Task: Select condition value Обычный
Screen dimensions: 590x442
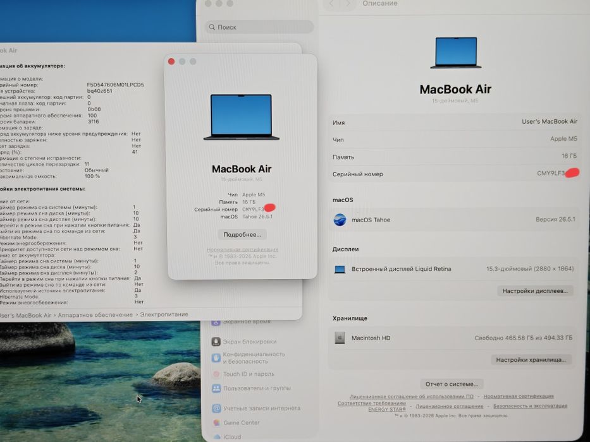Action: point(96,170)
